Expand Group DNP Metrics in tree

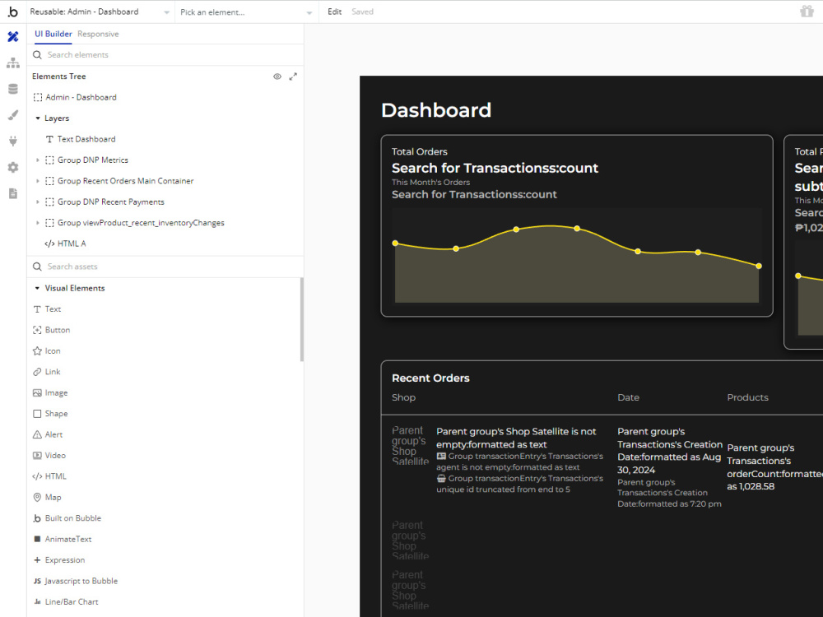(38, 160)
